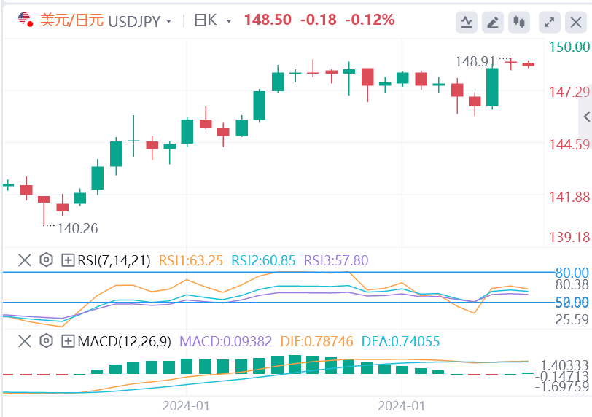Select the pencil drawing tool
This screenshot has height=417, width=592.
pos(494,21)
